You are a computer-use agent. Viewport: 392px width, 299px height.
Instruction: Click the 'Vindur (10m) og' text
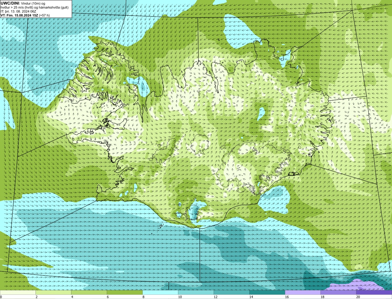33,4
